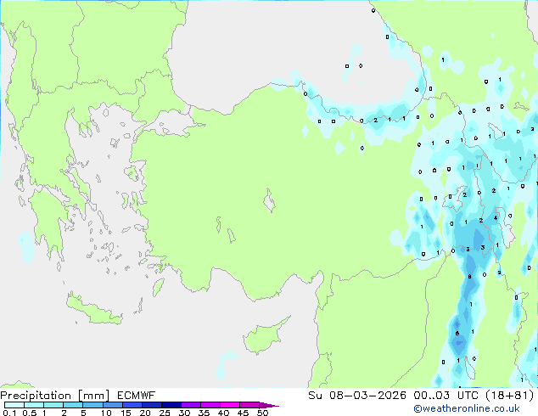Click the island of Crete on the map
The width and height of the screenshot is (538, 416).
click(93, 310)
